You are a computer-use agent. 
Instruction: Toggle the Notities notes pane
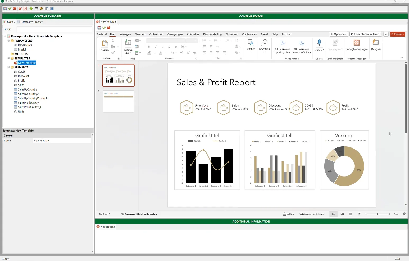point(288,214)
